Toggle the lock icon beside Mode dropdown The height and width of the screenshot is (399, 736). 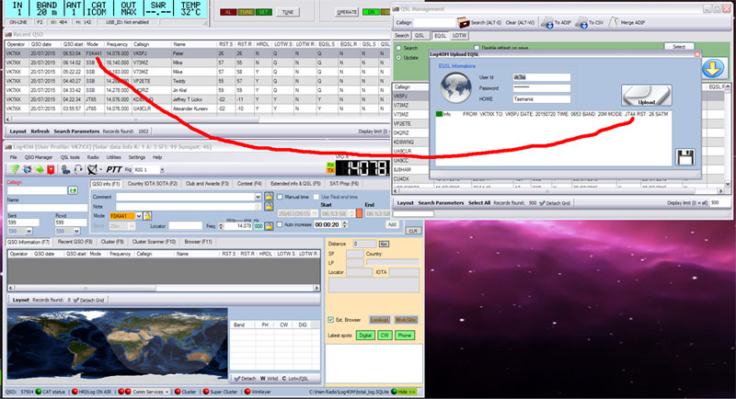[147, 216]
